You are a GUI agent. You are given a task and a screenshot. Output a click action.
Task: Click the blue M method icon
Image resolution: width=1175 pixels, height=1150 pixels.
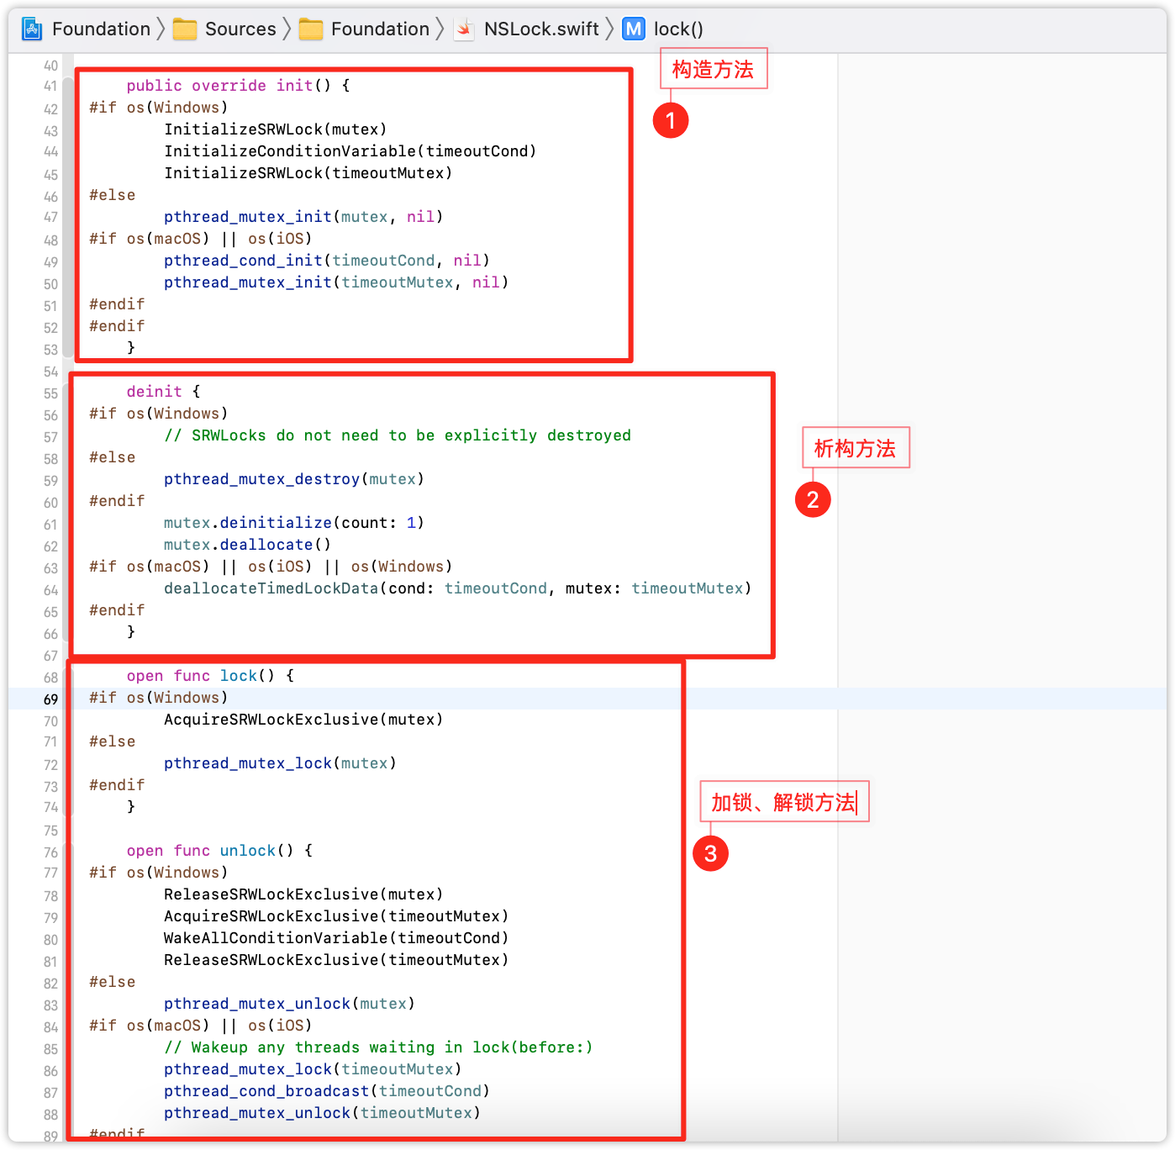(634, 29)
